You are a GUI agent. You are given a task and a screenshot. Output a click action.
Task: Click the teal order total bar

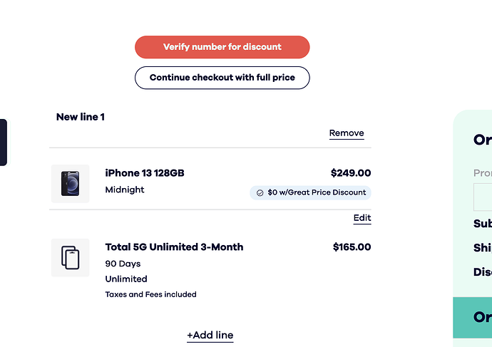[x=473, y=318]
